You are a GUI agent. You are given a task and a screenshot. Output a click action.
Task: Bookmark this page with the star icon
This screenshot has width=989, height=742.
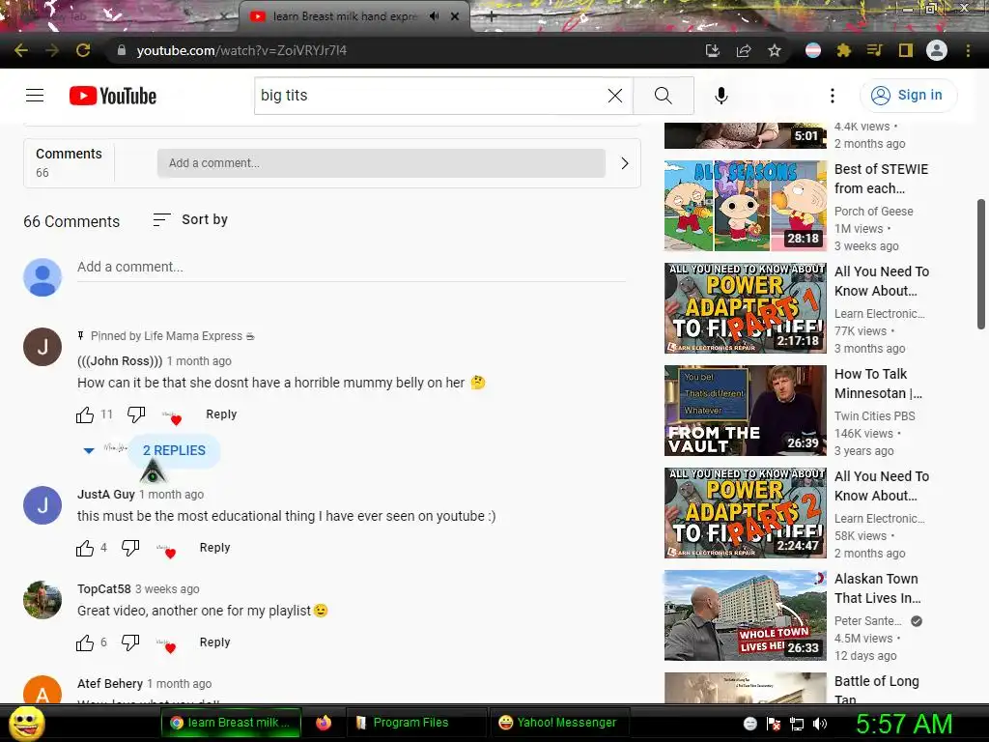coord(775,50)
